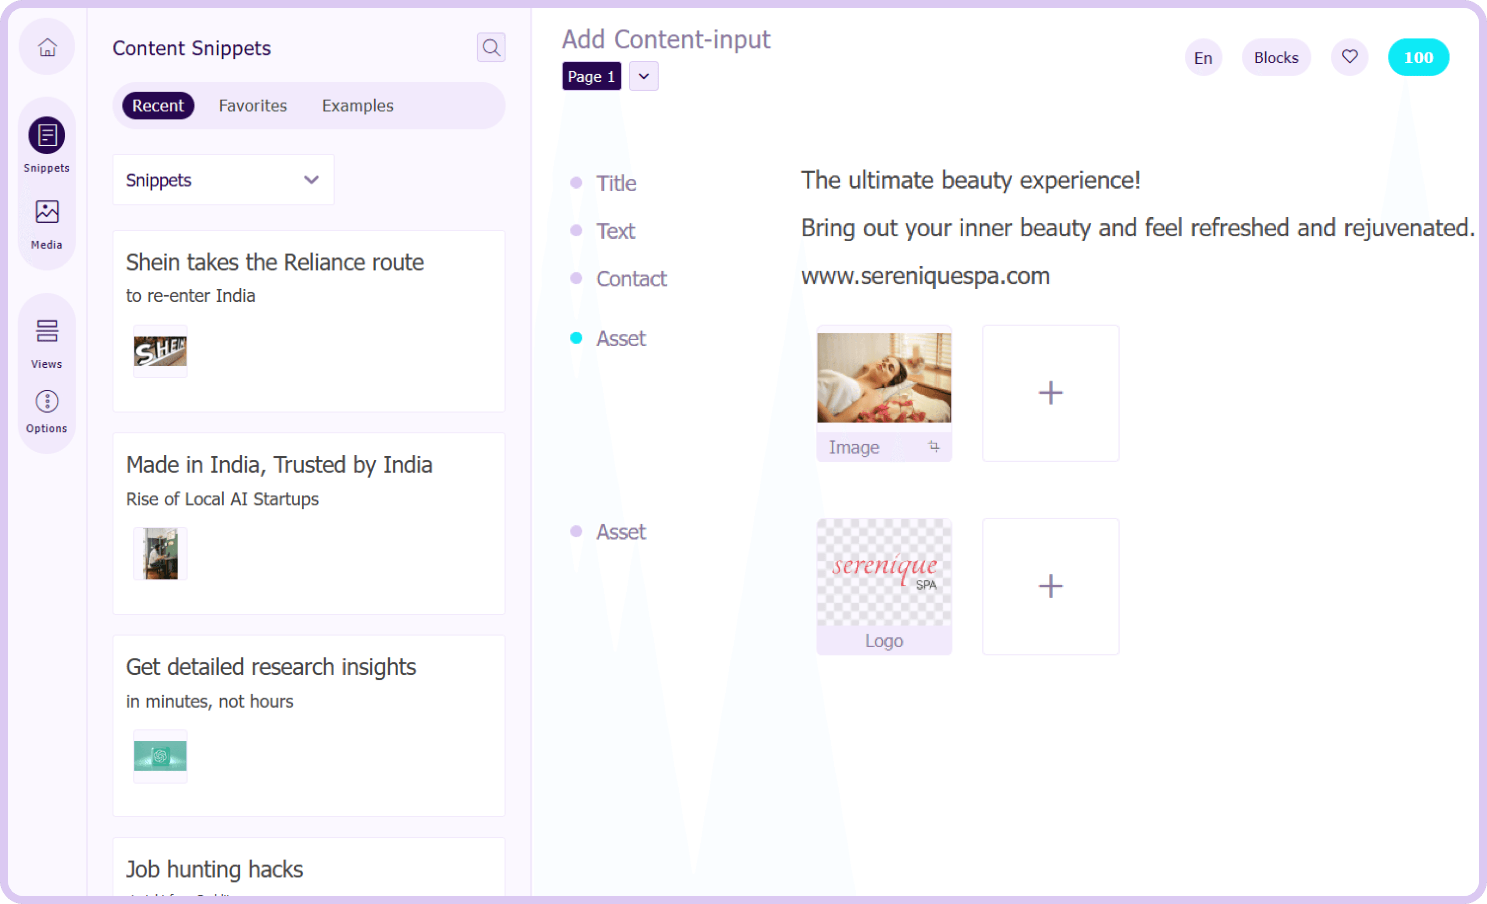Edit 'The ultimate beauty experience!' title
The image size is (1487, 904).
point(971,180)
